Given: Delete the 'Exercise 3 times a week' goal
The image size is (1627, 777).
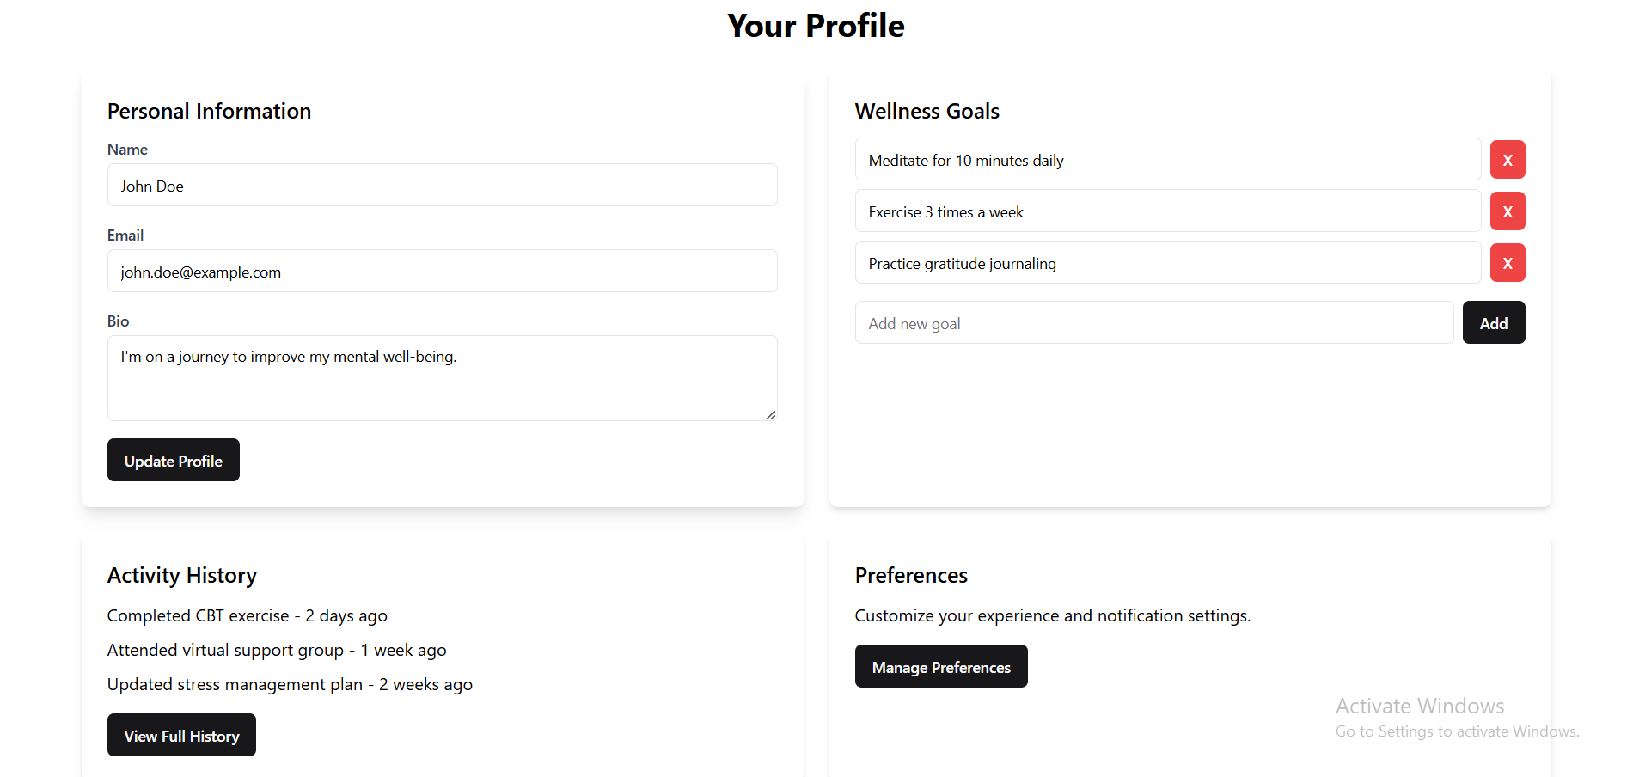Looking at the screenshot, I should pyautogui.click(x=1507, y=211).
